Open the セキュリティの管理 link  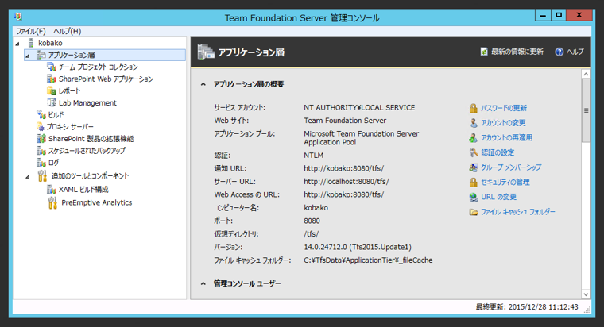click(x=505, y=182)
